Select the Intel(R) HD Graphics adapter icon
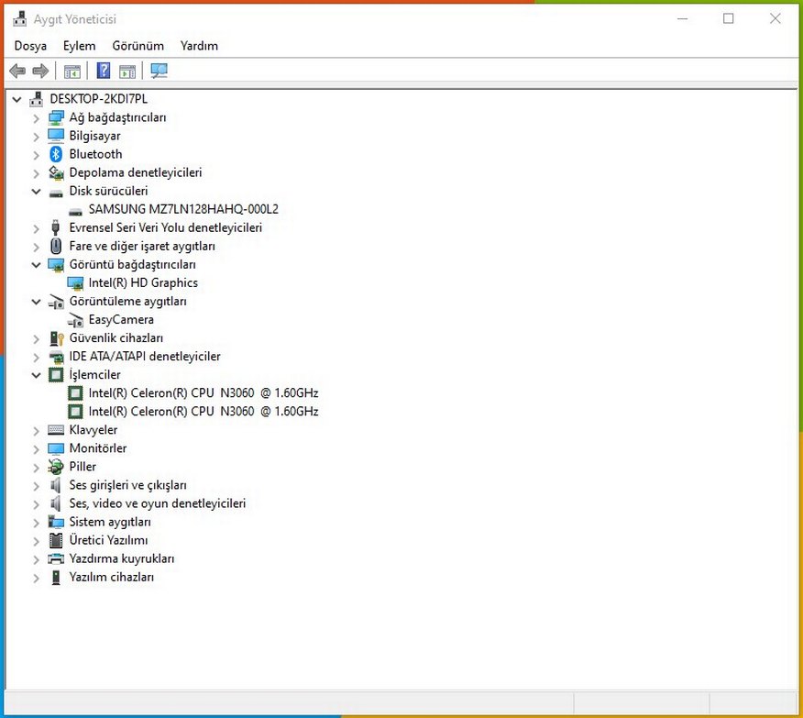Screen dimensions: 803x718 pos(74,282)
